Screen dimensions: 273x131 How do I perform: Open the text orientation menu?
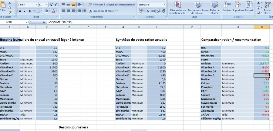pyautogui.click(x=79, y=5)
